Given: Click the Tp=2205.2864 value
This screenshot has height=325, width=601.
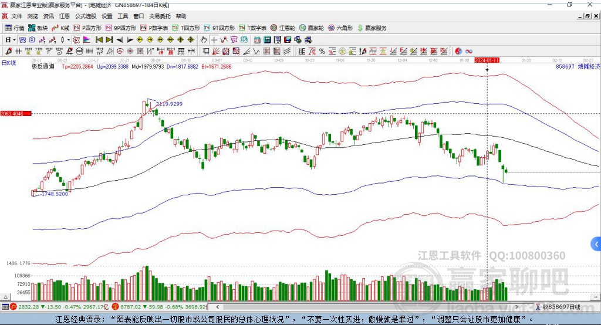Looking at the screenshot, I should (x=77, y=66).
